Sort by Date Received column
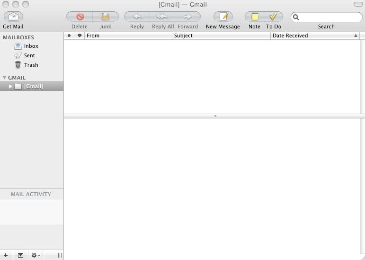Viewport: 365px width, 260px height. 315,36
